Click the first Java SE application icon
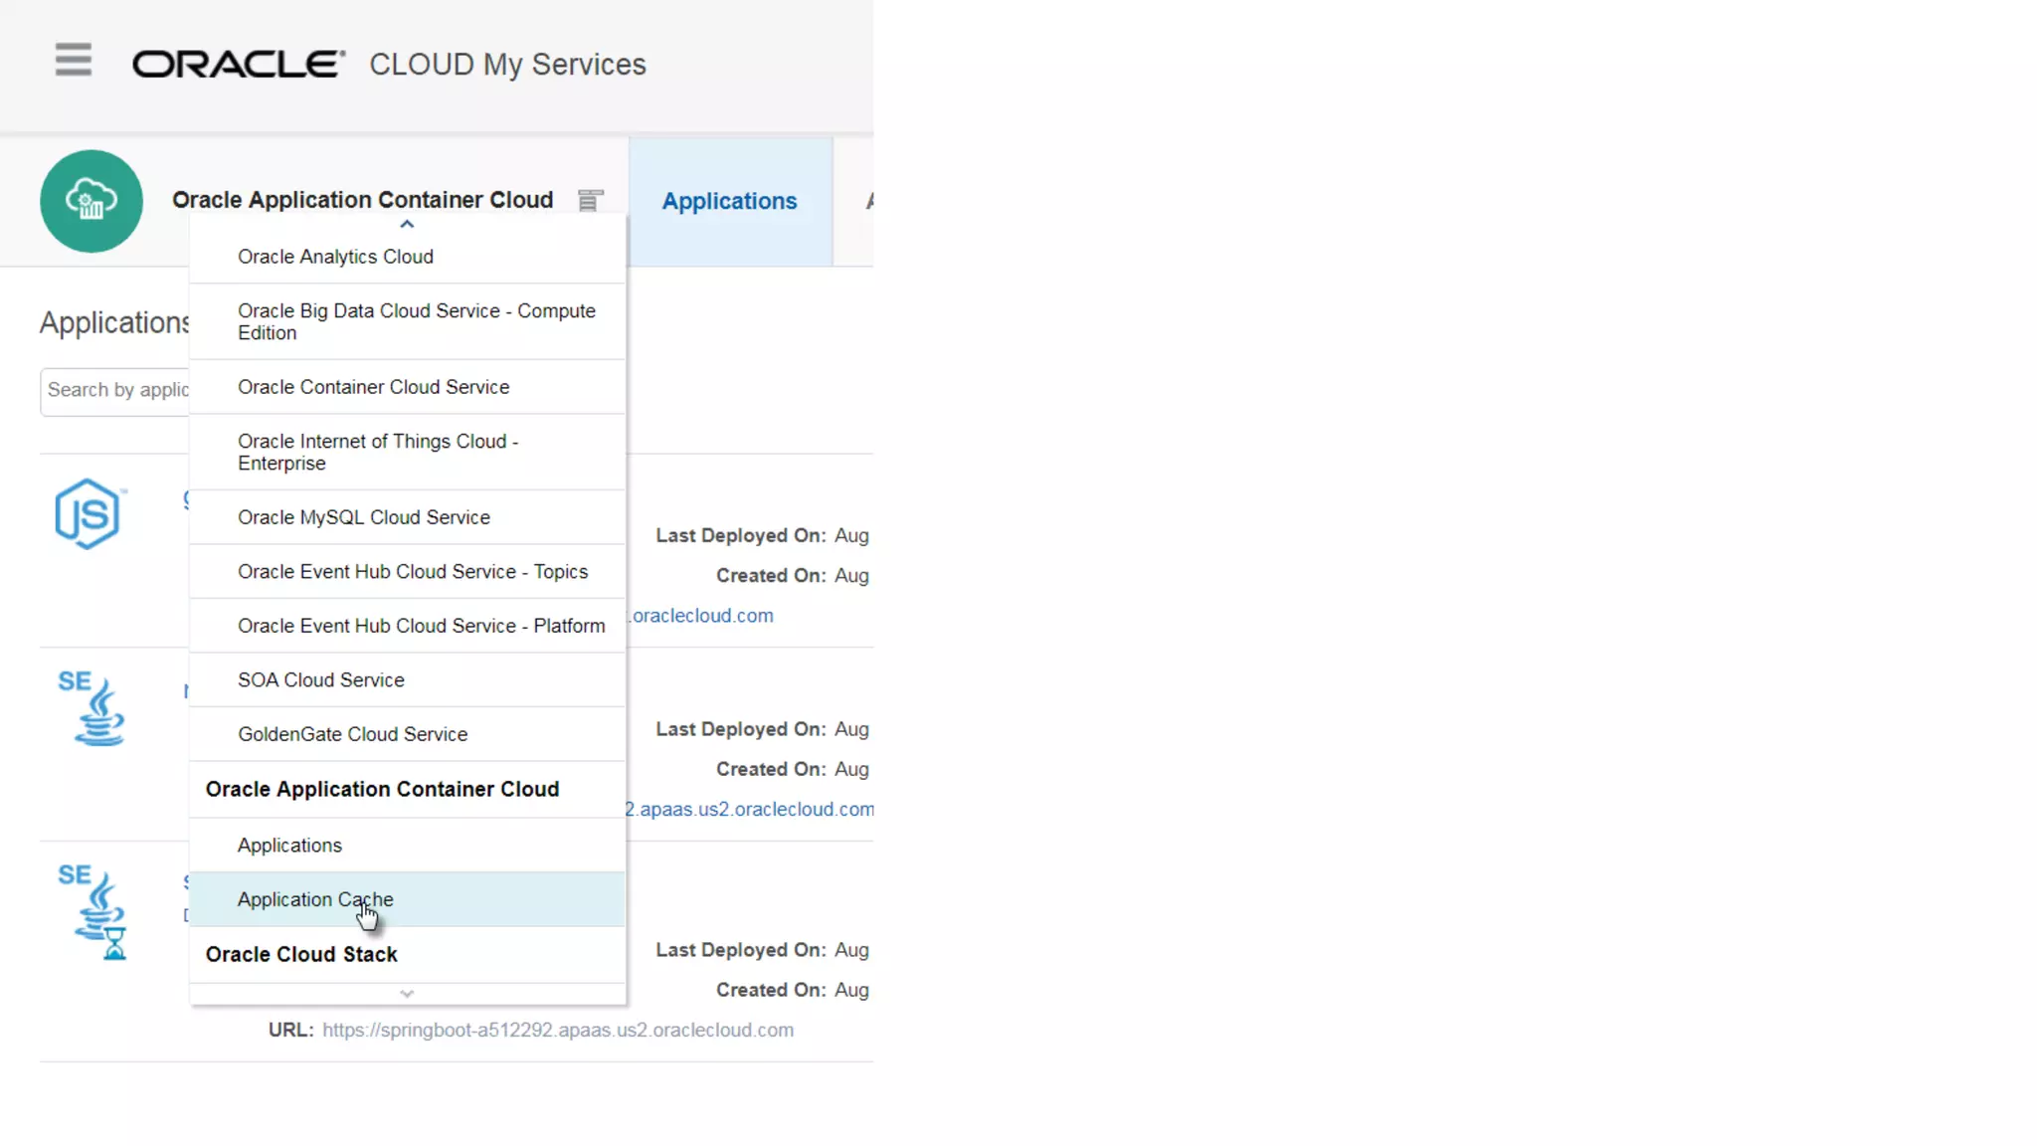2037x1146 pixels. [x=93, y=708]
